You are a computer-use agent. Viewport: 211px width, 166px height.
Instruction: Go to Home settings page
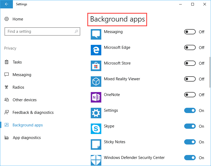coord(18,19)
